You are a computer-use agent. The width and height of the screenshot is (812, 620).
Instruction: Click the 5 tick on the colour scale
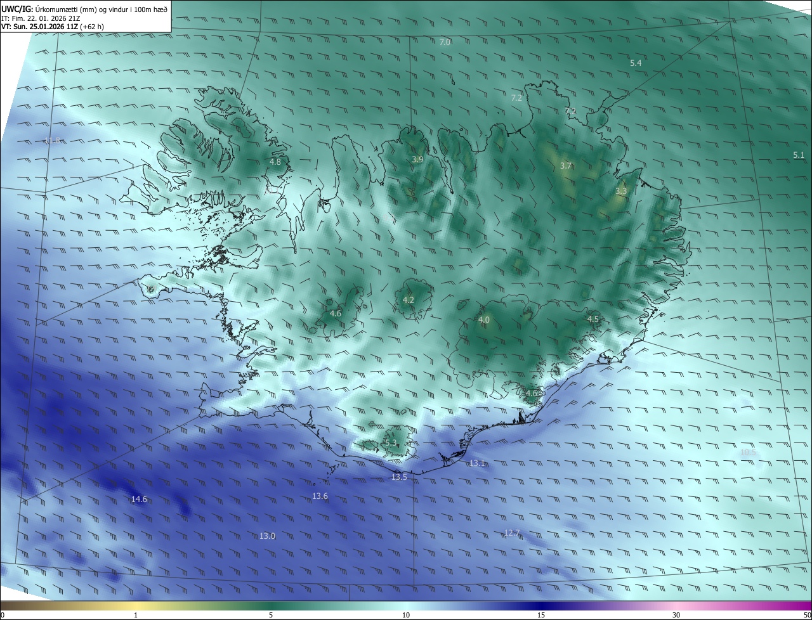pos(271,615)
